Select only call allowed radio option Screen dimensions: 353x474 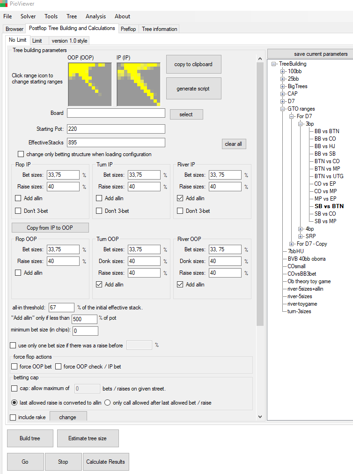click(x=107, y=402)
